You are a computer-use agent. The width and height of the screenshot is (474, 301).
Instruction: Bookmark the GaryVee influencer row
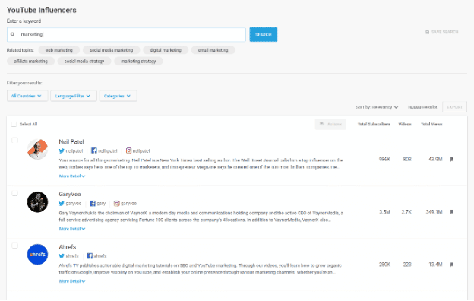click(x=452, y=212)
